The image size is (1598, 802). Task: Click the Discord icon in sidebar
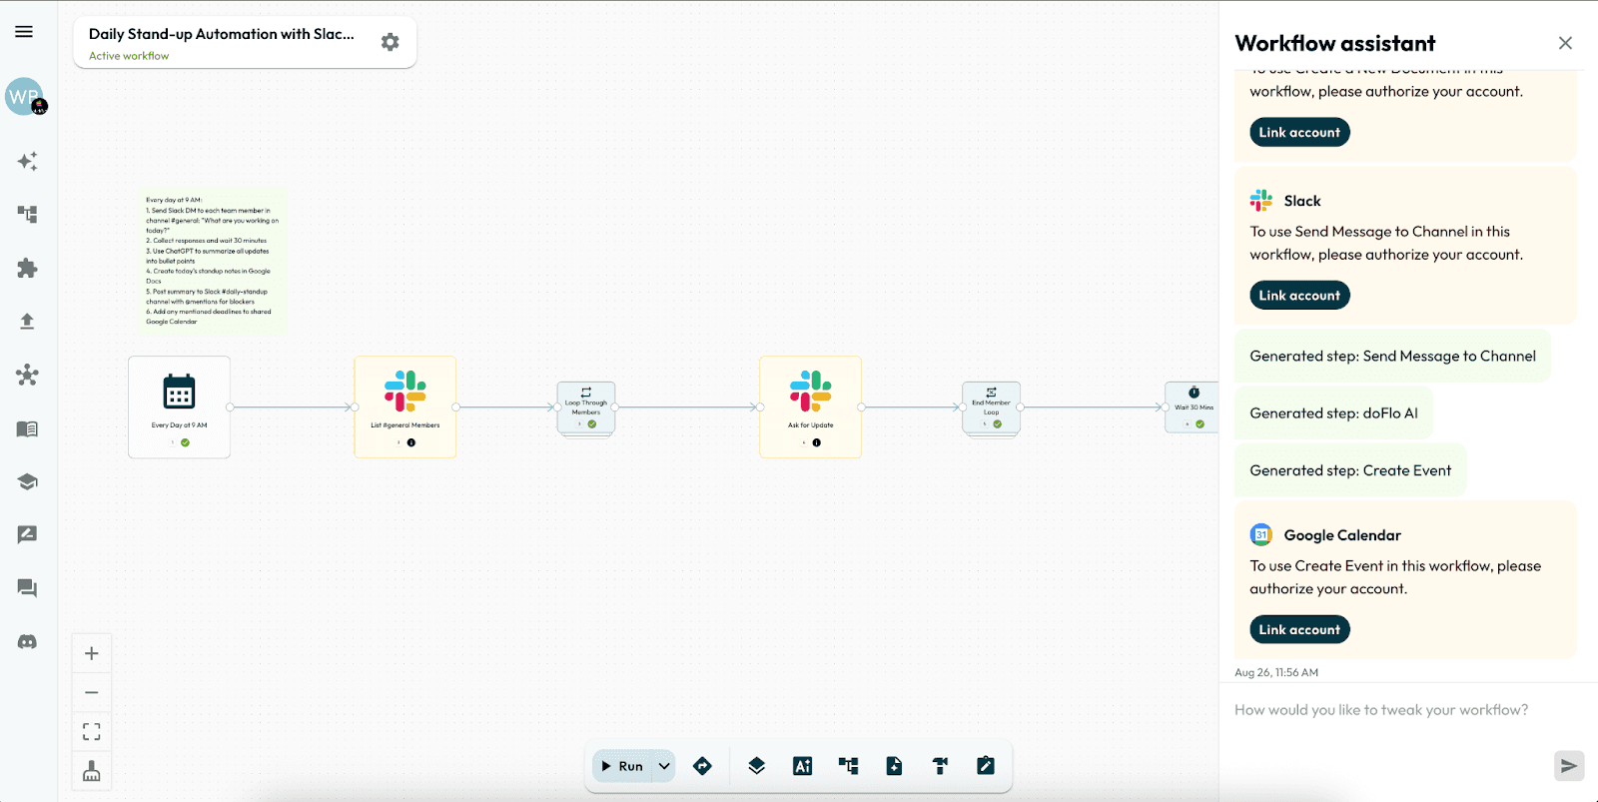pyautogui.click(x=27, y=641)
